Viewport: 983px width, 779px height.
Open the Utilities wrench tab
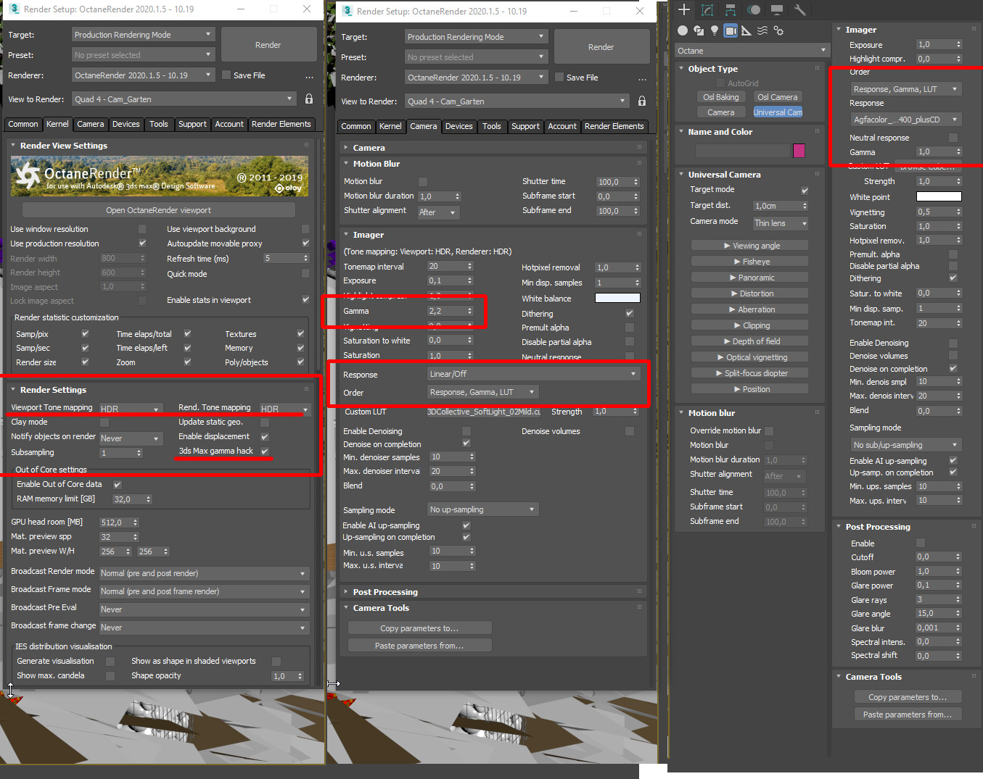point(800,10)
